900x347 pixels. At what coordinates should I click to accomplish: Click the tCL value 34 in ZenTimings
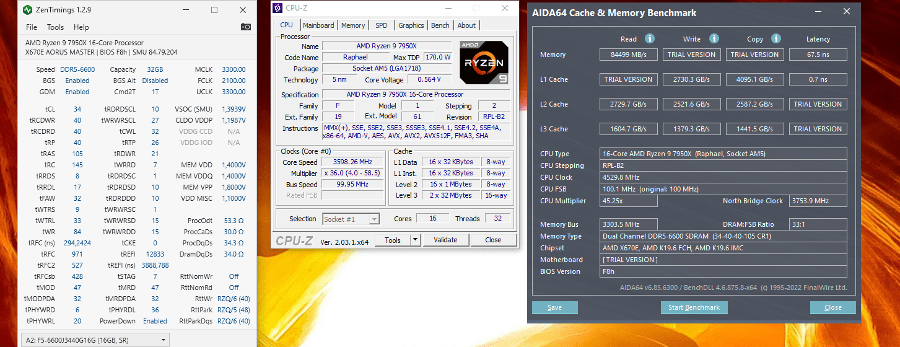tap(77, 109)
